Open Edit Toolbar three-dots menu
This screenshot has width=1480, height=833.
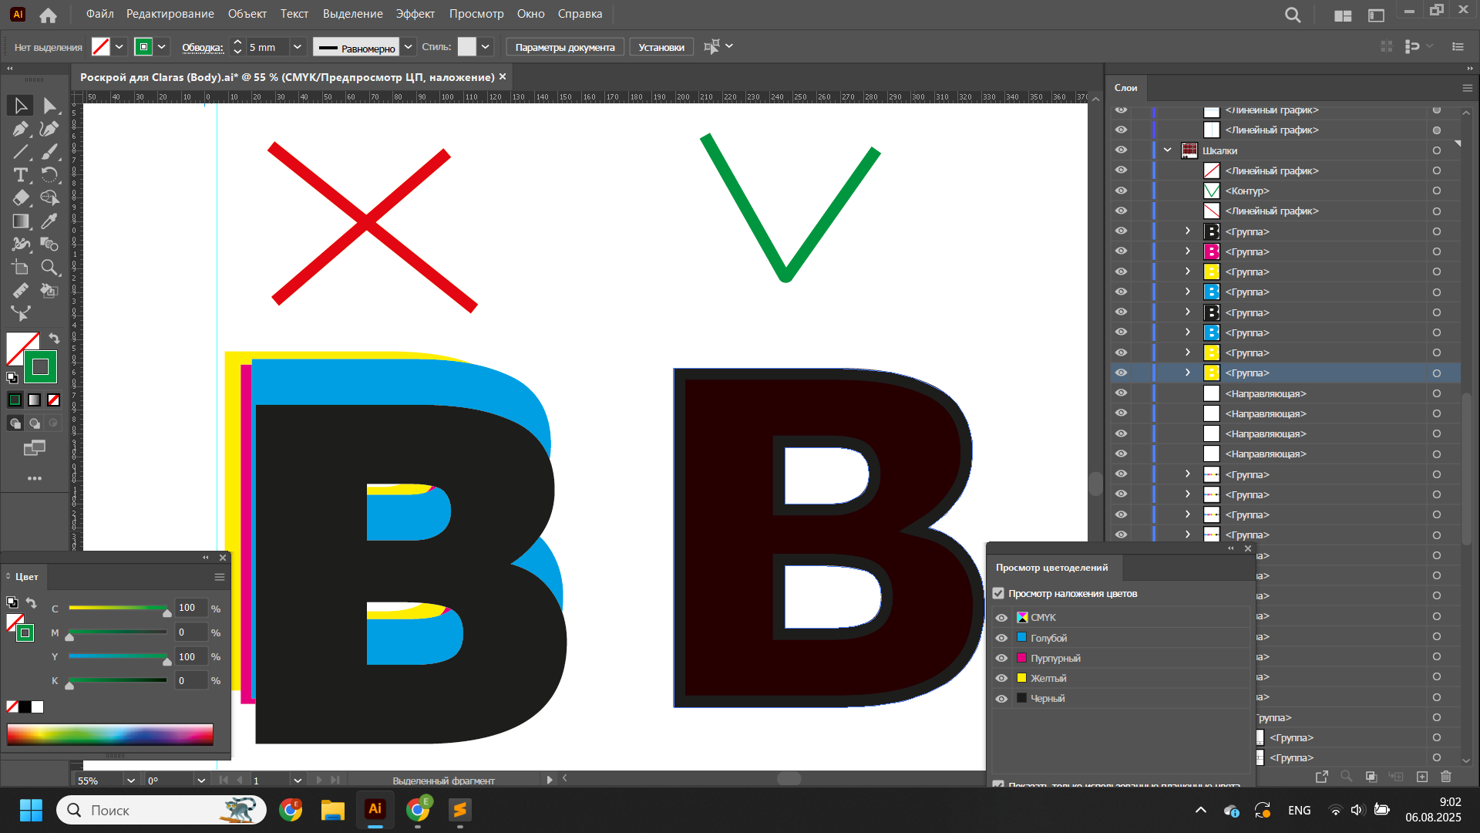click(35, 478)
